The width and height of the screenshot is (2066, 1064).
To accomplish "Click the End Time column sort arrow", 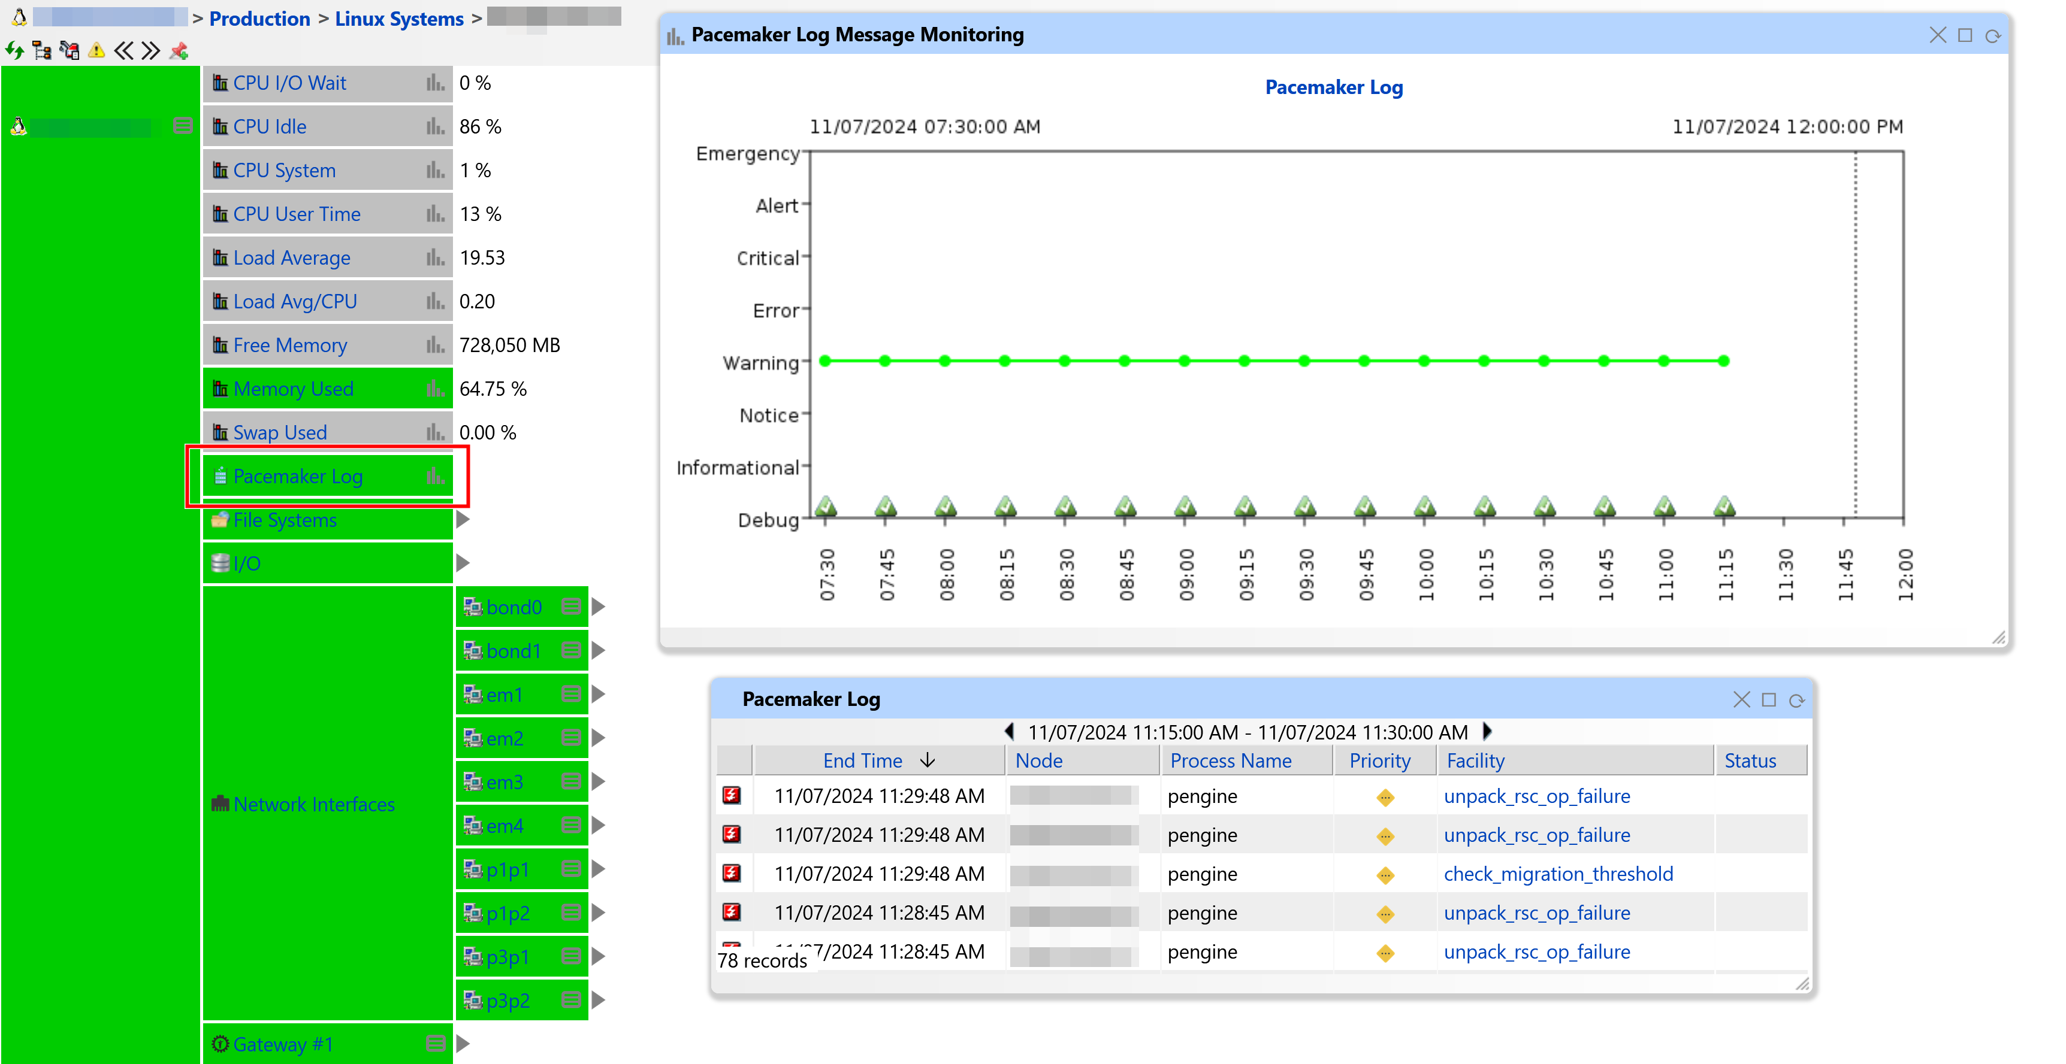I will (929, 760).
